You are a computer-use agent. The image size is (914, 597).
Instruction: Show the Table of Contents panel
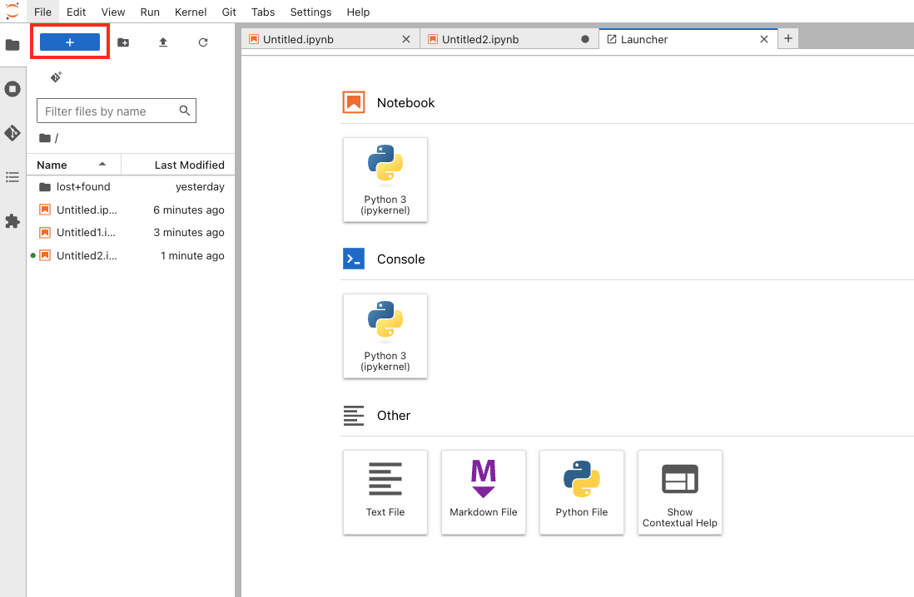(12, 177)
